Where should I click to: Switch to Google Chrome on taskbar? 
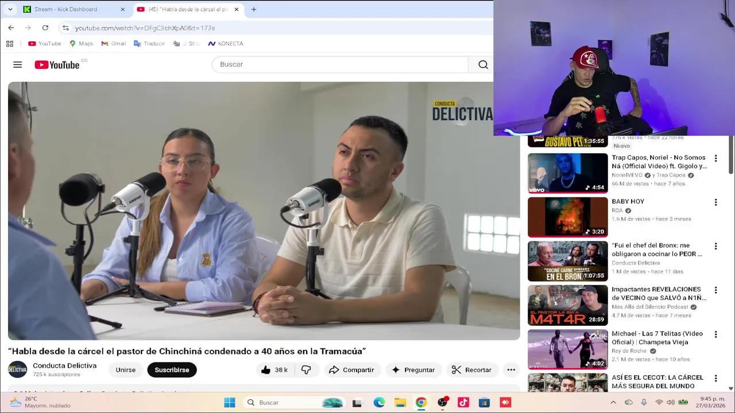coord(421,403)
